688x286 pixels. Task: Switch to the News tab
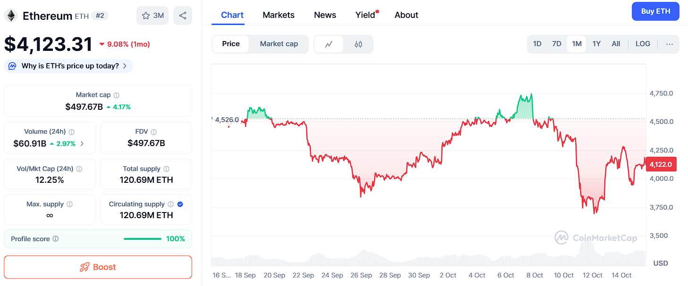[325, 15]
